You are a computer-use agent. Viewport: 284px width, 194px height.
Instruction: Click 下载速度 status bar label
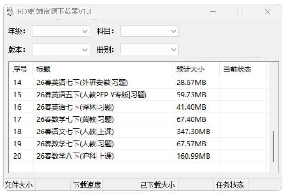tap(87, 185)
